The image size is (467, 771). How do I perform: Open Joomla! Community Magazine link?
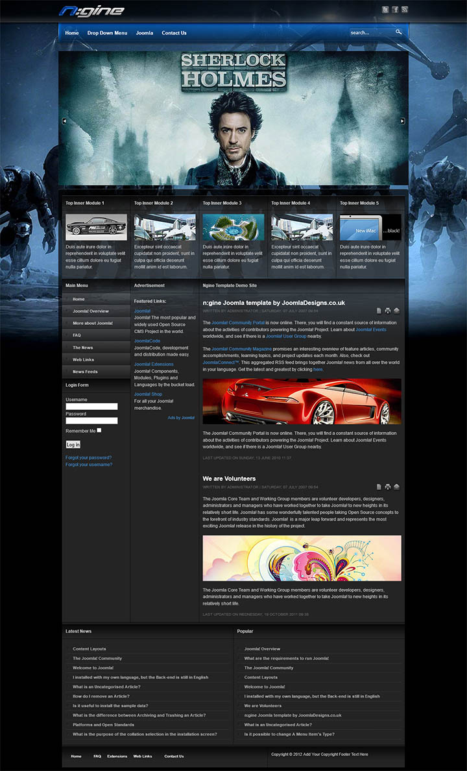(241, 349)
